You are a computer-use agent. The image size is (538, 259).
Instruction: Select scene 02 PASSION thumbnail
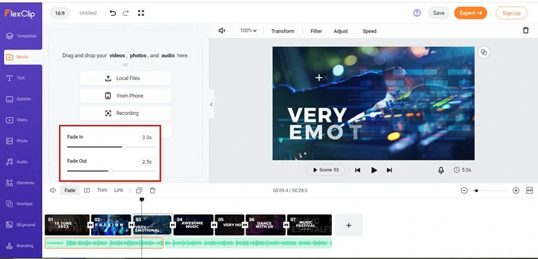(111, 225)
